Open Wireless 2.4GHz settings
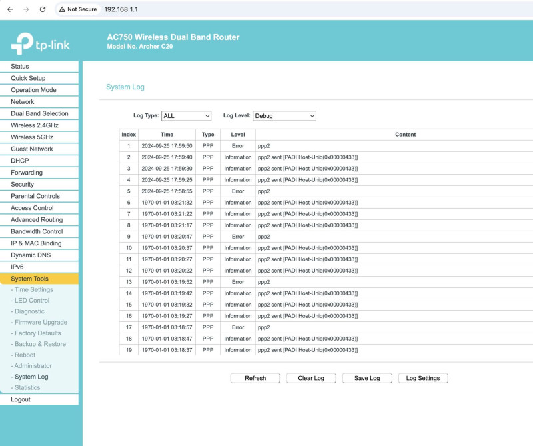Screen dimensions: 533x446 (x=39, y=125)
